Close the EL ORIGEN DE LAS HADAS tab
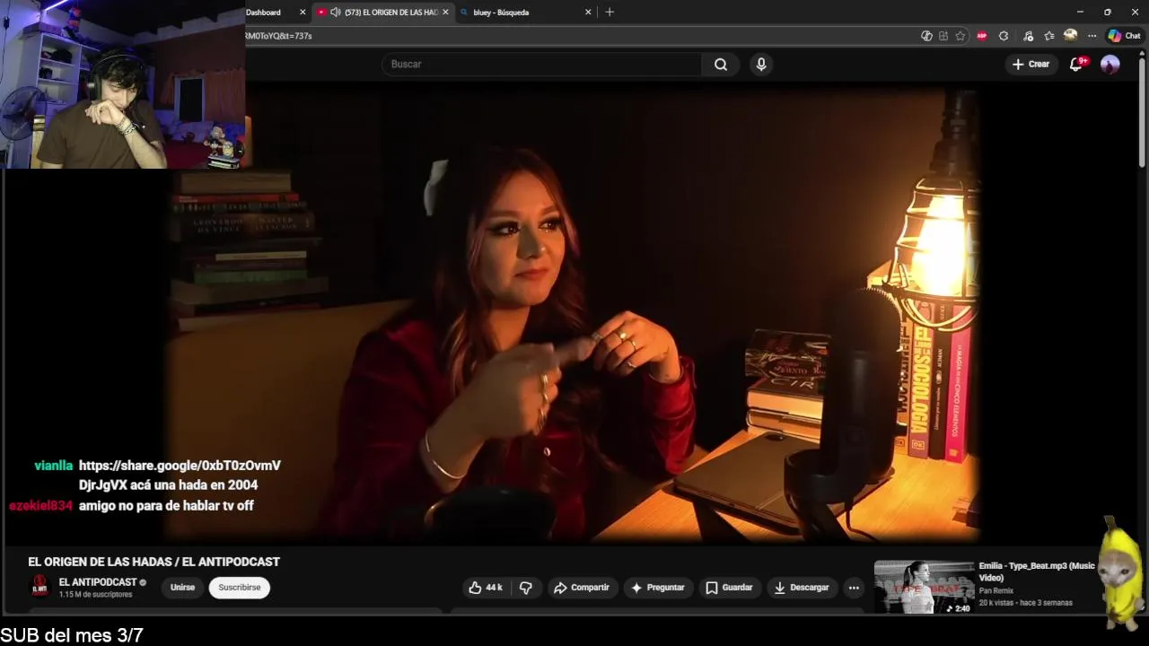Viewport: 1149px width, 646px height. (445, 13)
